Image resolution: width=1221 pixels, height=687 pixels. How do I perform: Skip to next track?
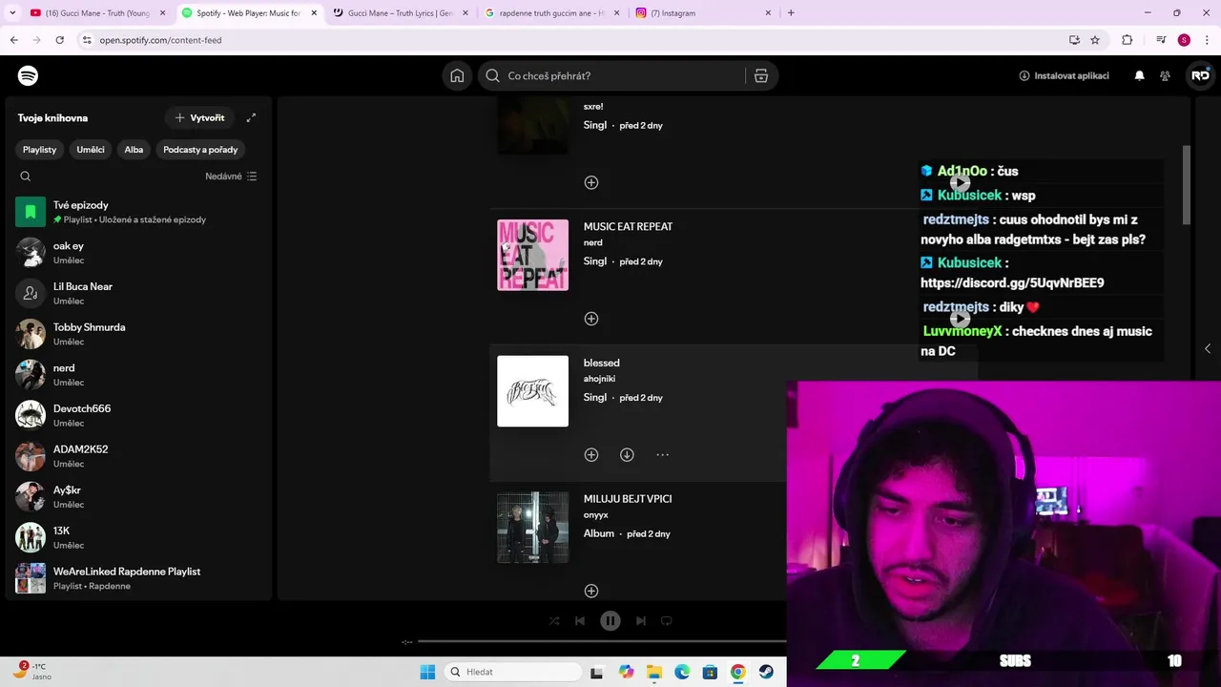coord(641,620)
